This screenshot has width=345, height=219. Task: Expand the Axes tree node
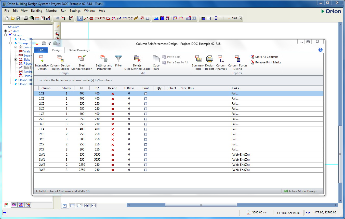[x=6, y=31]
